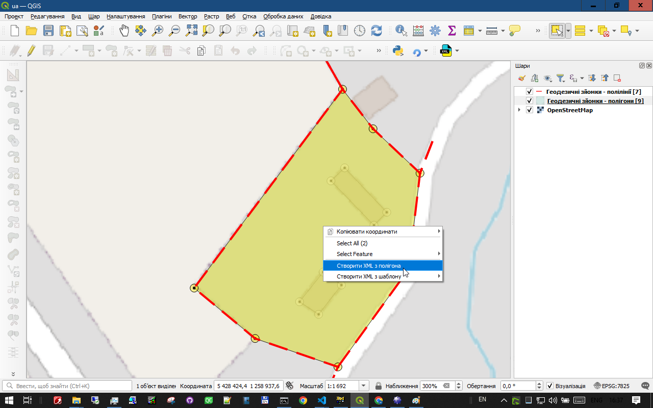Click the XML plugin toolbar icon
The height and width of the screenshot is (408, 653).
click(x=446, y=51)
